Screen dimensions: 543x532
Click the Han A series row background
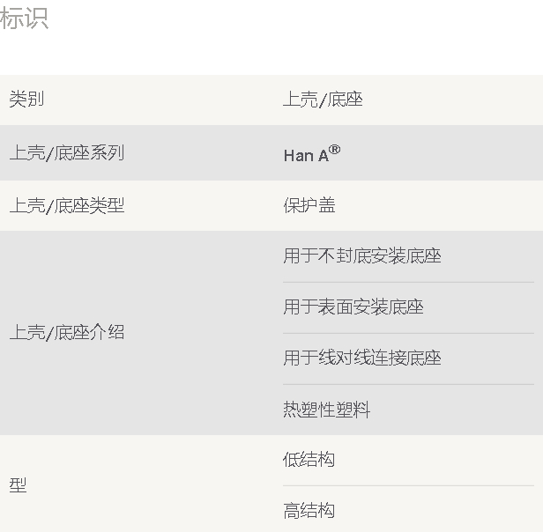click(x=271, y=152)
